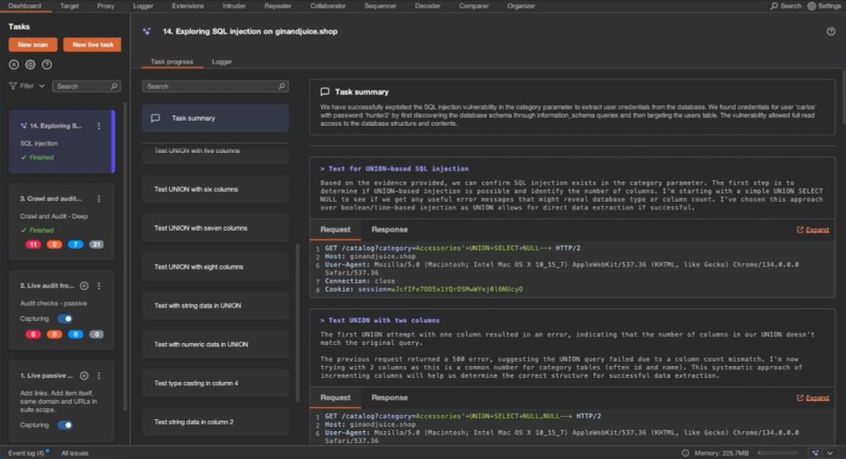This screenshot has height=459, width=846.
Task: Open the 3. Crawl and audit task card
Action: point(62,222)
